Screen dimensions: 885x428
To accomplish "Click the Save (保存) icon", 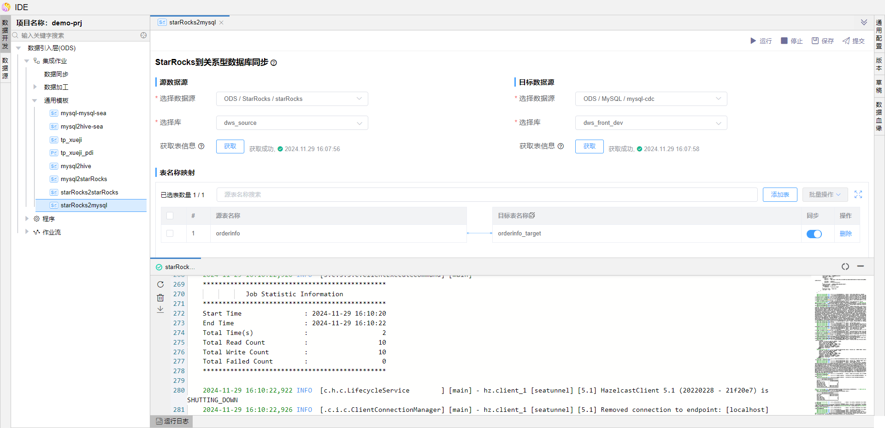I will click(815, 41).
